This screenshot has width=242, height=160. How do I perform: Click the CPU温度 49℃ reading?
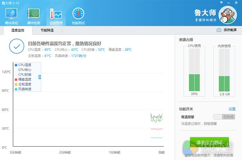coord(39,50)
